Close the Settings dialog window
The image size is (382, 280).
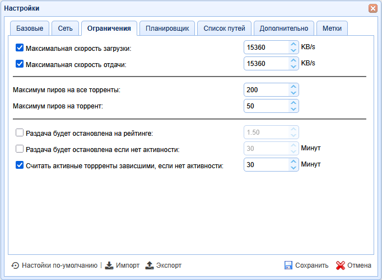click(x=372, y=8)
